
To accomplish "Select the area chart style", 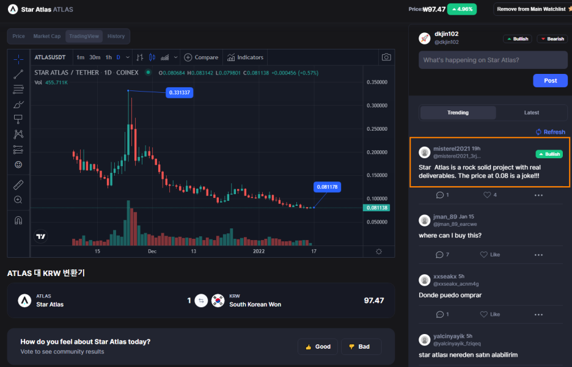I will pyautogui.click(x=165, y=57).
